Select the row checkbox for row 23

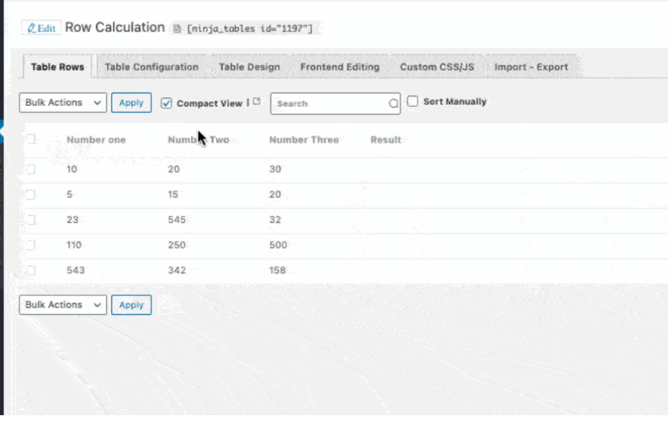[x=31, y=220]
